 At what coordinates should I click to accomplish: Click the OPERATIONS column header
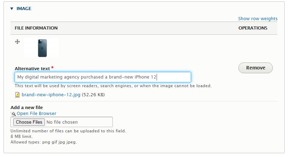coord(253,28)
